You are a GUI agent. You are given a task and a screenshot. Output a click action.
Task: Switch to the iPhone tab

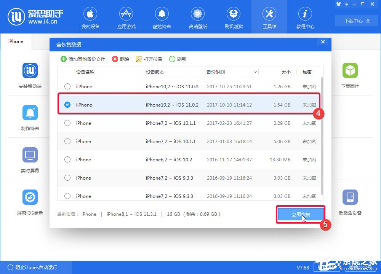click(15, 41)
